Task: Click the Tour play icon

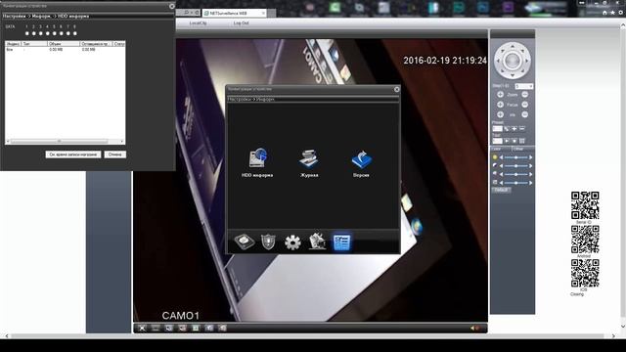Action: click(x=507, y=141)
